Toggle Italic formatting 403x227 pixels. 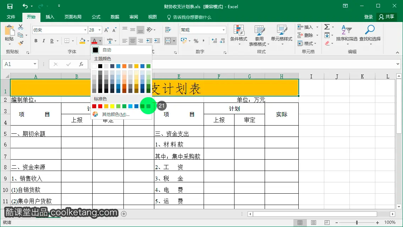pos(44,41)
